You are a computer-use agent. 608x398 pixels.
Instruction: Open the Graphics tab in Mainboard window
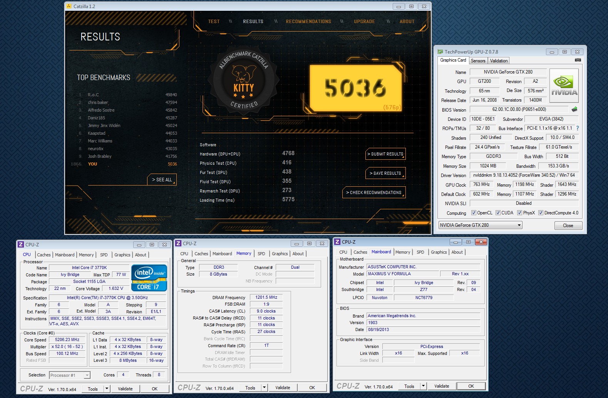439,252
